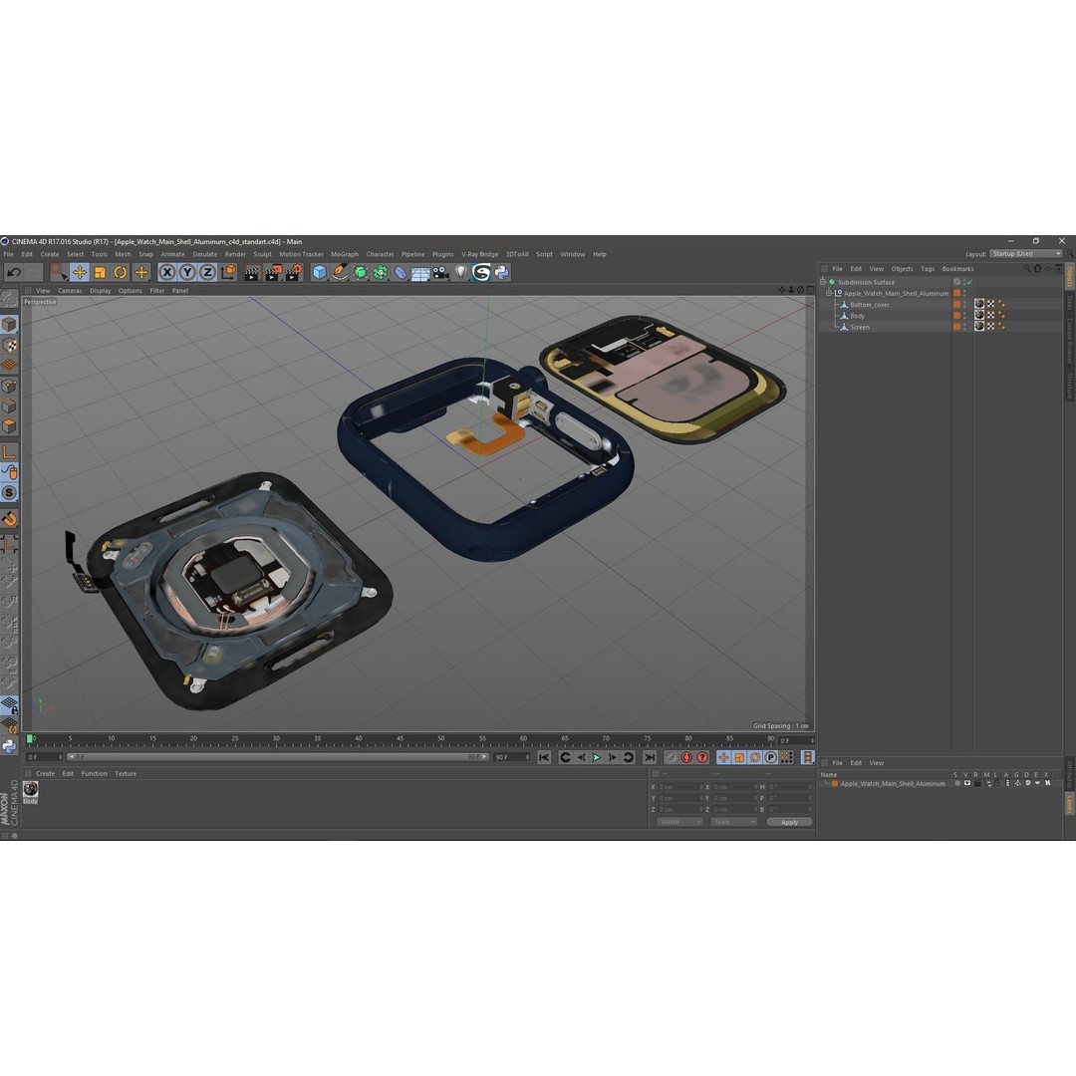The height and width of the screenshot is (1076, 1076).
Task: Select the Bottom_cover object
Action: 870,305
